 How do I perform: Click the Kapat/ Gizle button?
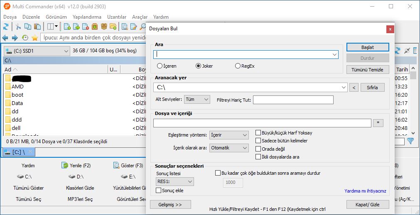[368, 205]
